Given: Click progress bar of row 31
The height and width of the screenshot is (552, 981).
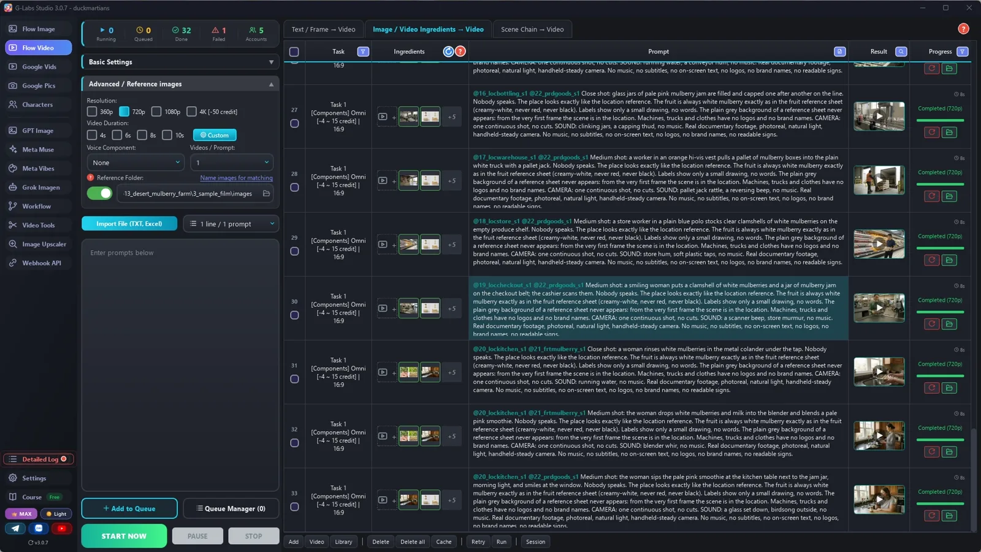Looking at the screenshot, I should [940, 376].
